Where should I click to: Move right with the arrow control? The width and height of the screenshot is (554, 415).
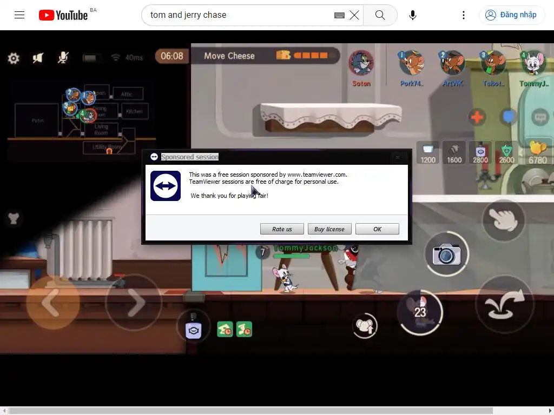pos(134,303)
